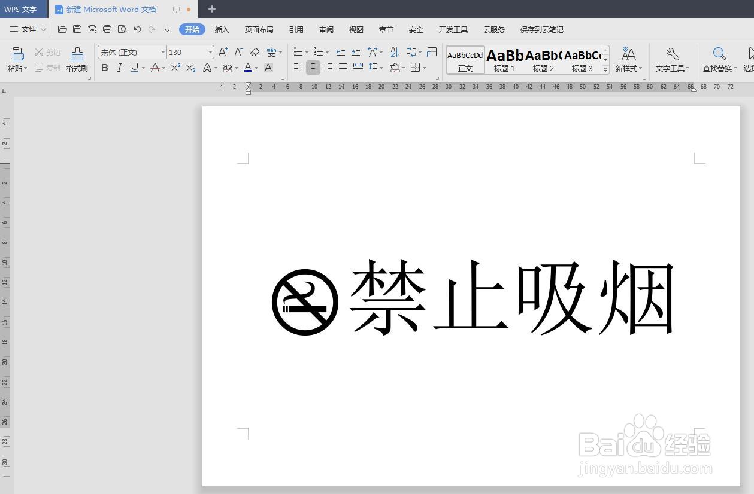Export to PDF icon
The height and width of the screenshot is (494, 754).
tap(92, 29)
